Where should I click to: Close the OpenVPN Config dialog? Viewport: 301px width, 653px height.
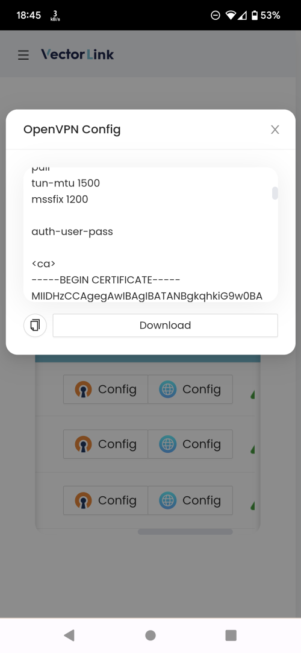pyautogui.click(x=275, y=130)
